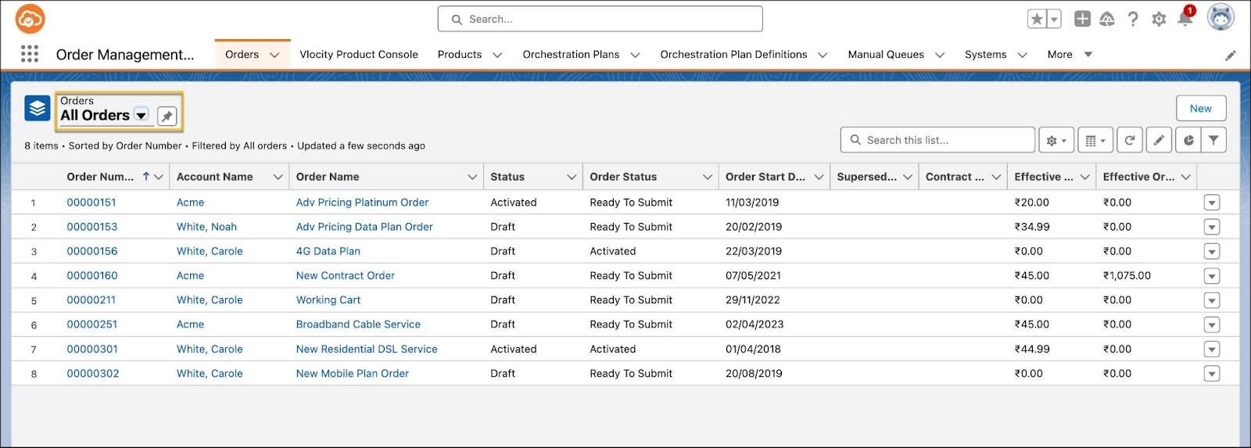Open the Setup gear icon in header
This screenshot has height=448, width=1251.
pos(1159,19)
